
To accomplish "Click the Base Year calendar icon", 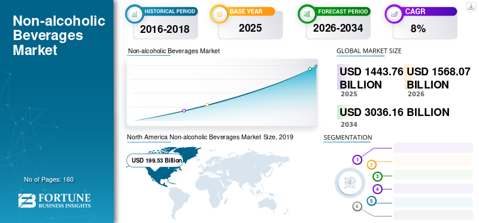I will coord(219,14).
